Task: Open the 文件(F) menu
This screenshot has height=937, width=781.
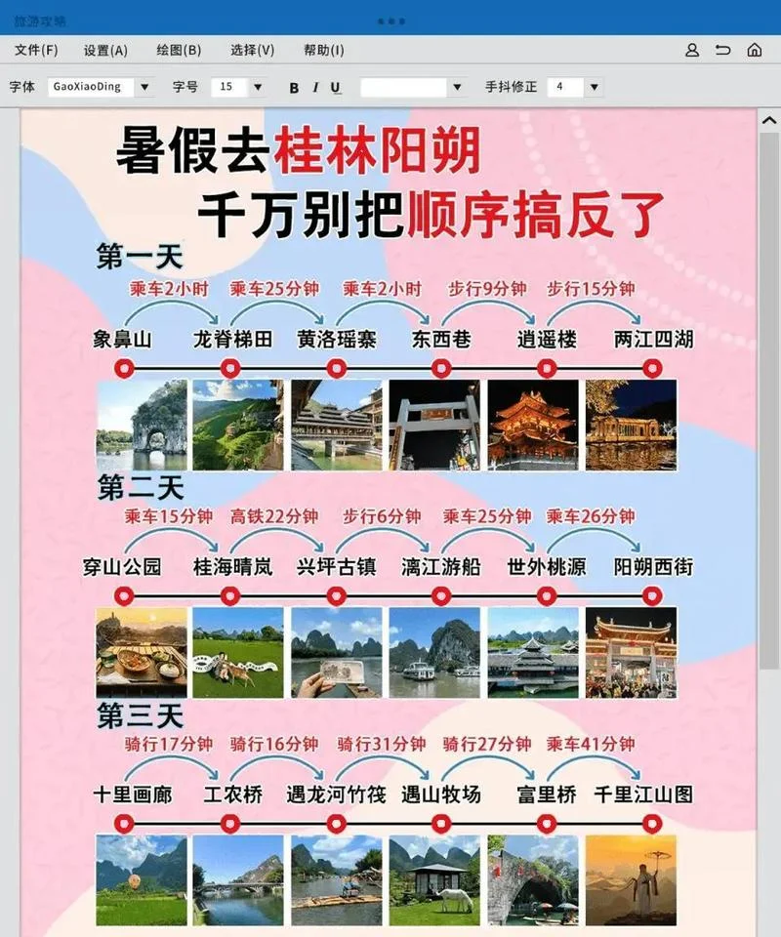Action: click(36, 50)
